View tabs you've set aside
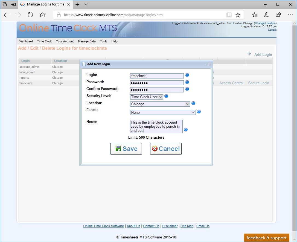Viewport: 297px width, 242px height. tap(5, 4)
